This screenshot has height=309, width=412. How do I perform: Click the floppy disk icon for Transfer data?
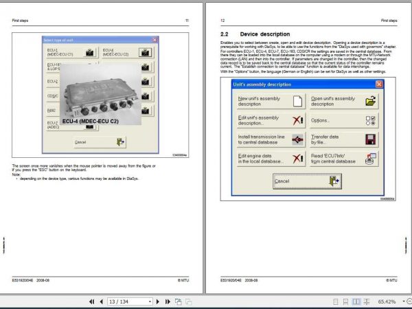click(x=371, y=139)
